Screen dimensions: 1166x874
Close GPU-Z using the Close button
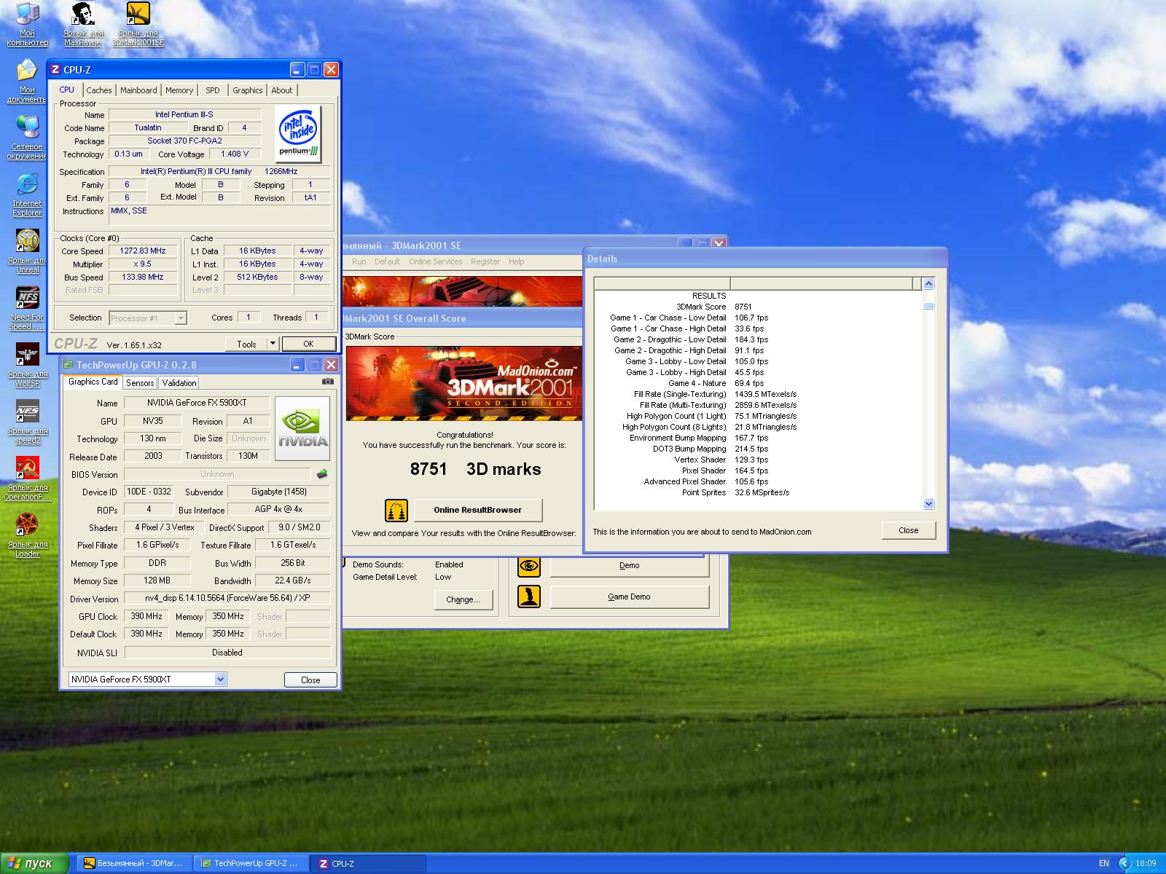310,680
